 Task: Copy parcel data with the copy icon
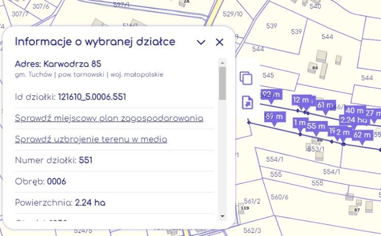pos(246,78)
